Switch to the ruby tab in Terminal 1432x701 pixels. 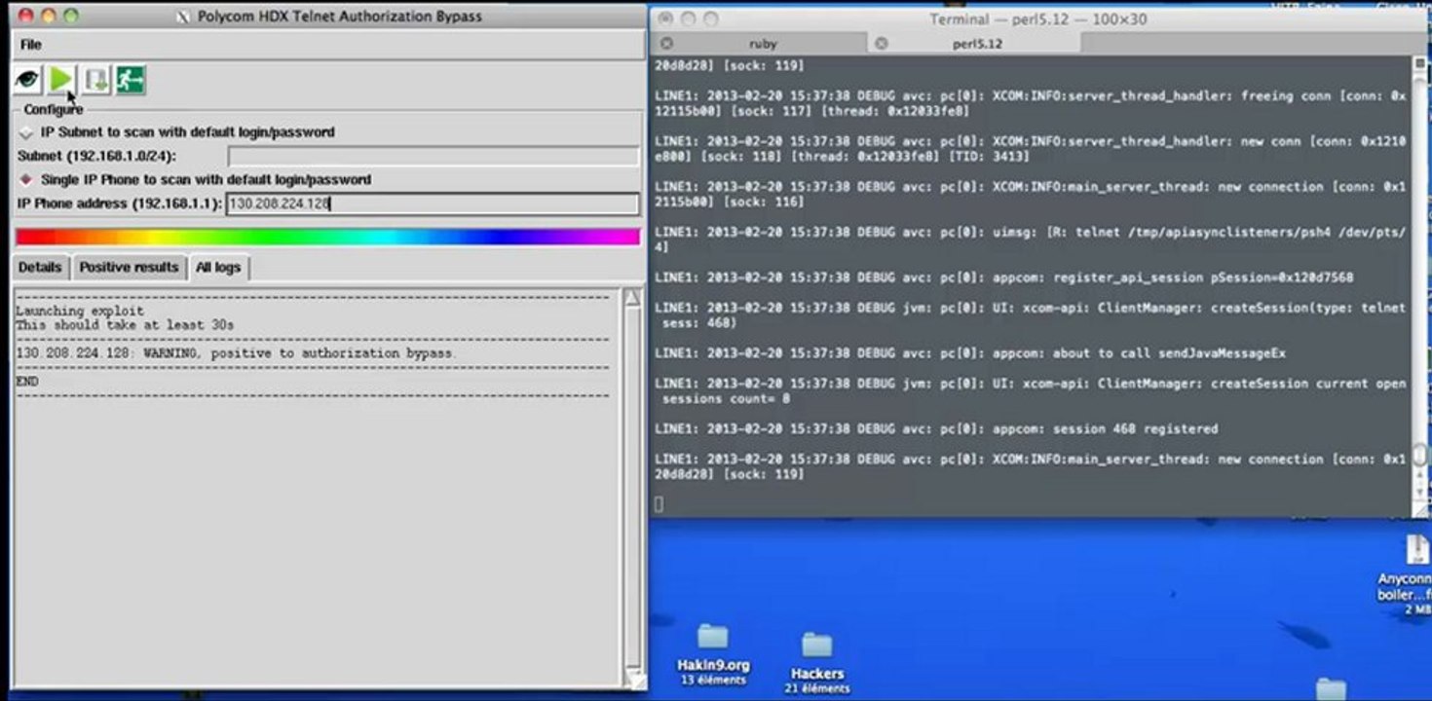[763, 44]
